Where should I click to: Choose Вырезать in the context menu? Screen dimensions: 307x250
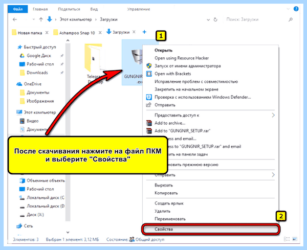pos(164,185)
